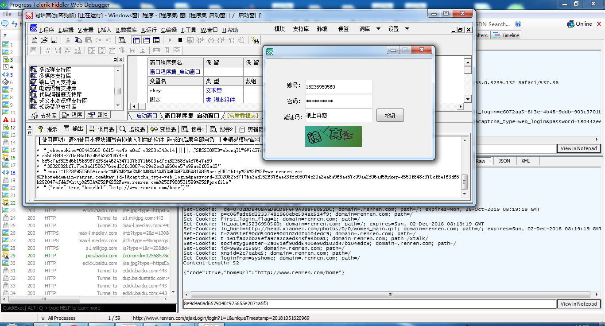
Task: Save the project with the floppy icon
Action: pos(54,40)
